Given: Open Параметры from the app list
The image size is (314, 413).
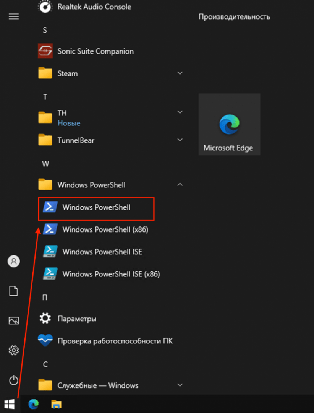Looking at the screenshot, I should [x=76, y=319].
